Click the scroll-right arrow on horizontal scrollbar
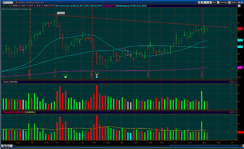Viewport: 244px width, 149px height. pyautogui.click(x=241, y=146)
